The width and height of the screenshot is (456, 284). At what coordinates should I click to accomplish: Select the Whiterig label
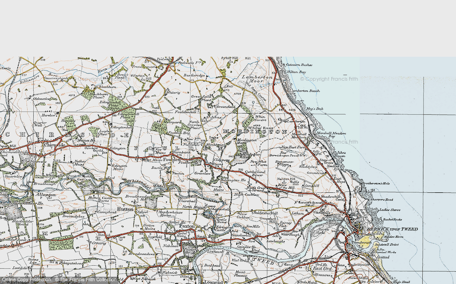pos(173,93)
